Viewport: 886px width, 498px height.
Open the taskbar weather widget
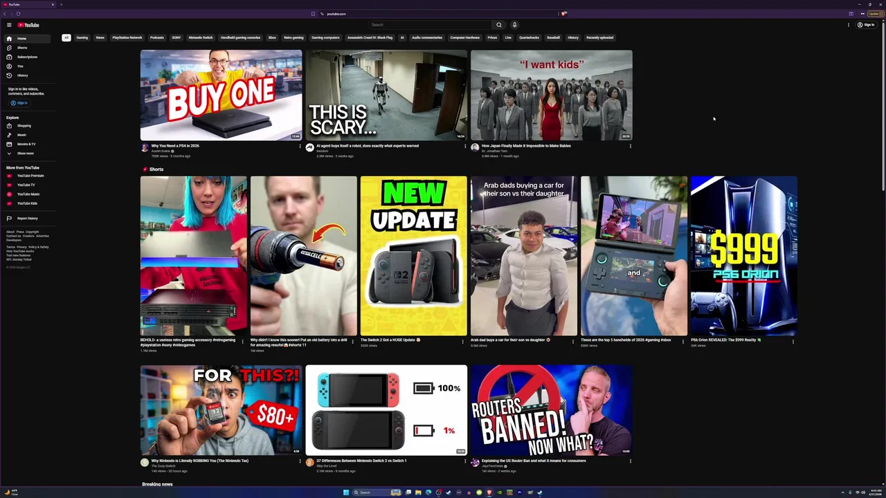11,492
